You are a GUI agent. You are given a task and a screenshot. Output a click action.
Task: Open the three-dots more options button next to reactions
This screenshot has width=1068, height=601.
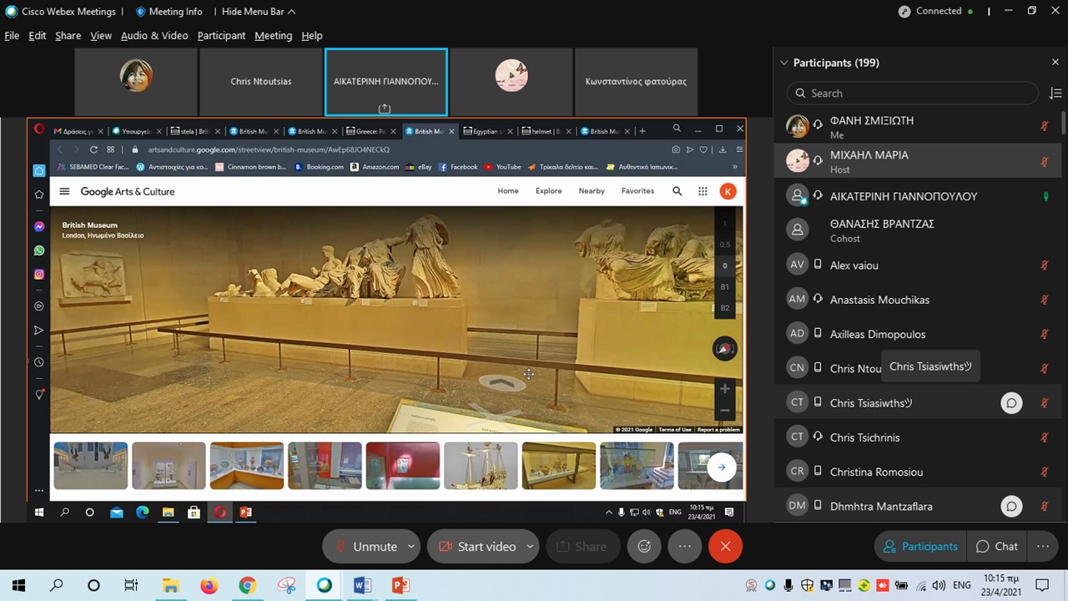pos(685,547)
